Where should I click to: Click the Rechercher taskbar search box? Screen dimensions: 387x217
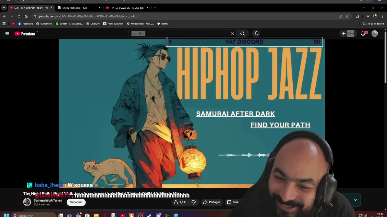click(34, 215)
